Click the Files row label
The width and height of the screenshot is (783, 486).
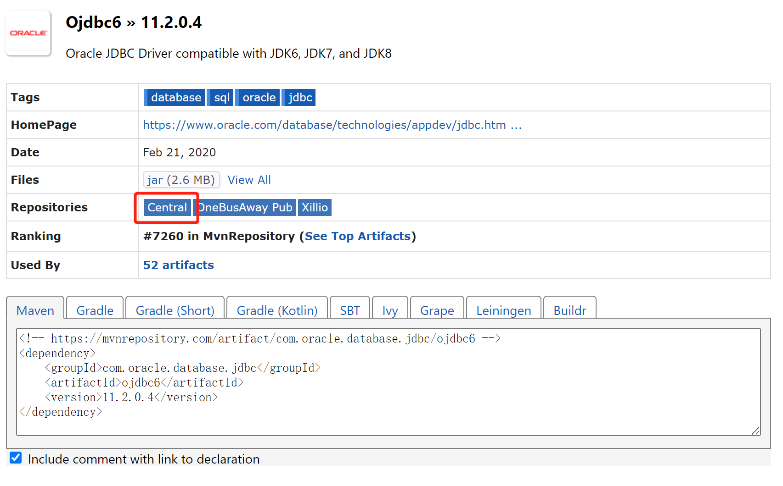[x=25, y=180]
